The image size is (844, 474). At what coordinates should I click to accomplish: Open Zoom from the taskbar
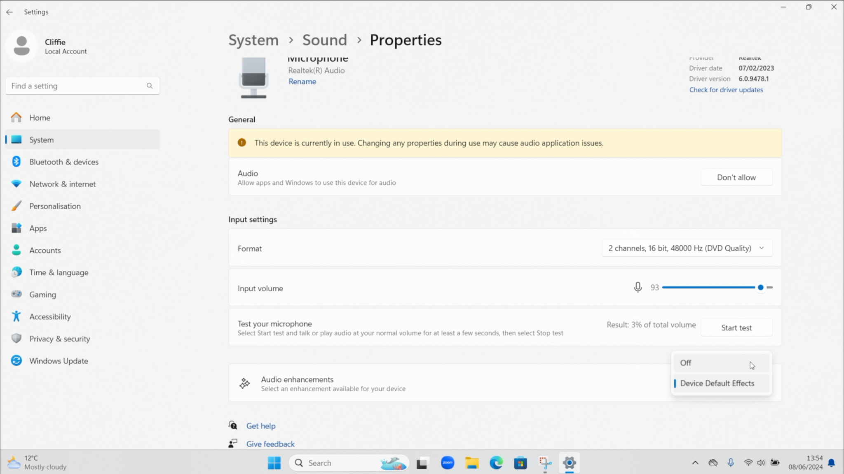coord(447,462)
